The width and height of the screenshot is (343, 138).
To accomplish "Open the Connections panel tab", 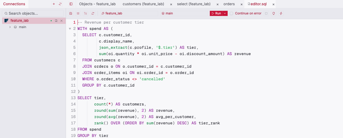I will coord(14,4).
